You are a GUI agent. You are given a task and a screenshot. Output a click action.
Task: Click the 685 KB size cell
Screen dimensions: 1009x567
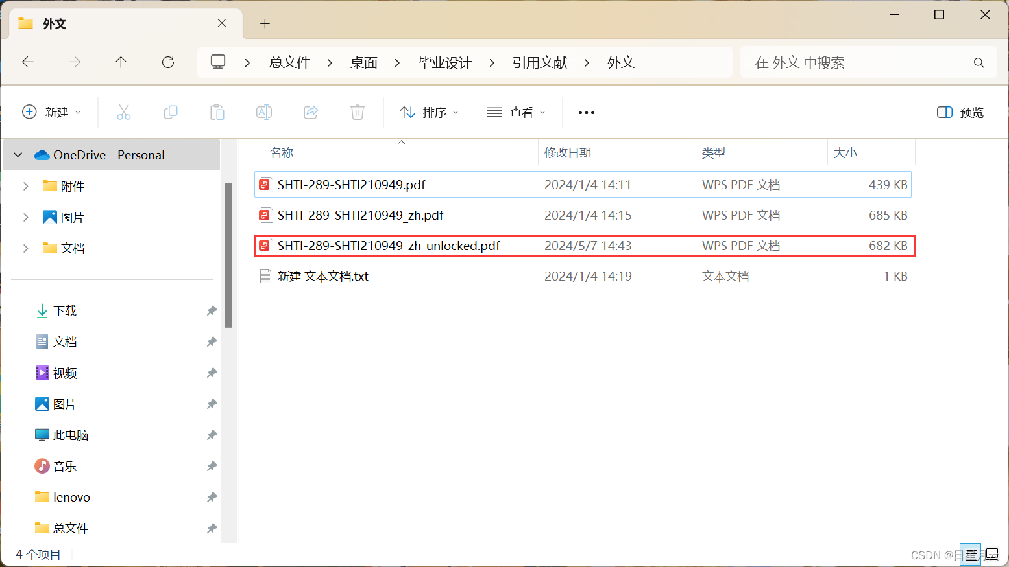pos(888,215)
